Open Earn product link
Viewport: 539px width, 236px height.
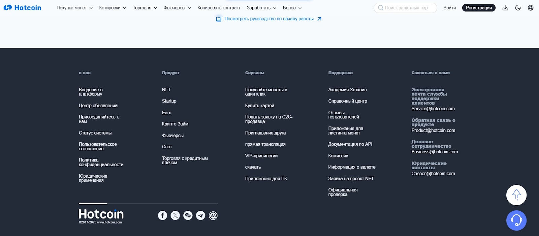point(166,113)
